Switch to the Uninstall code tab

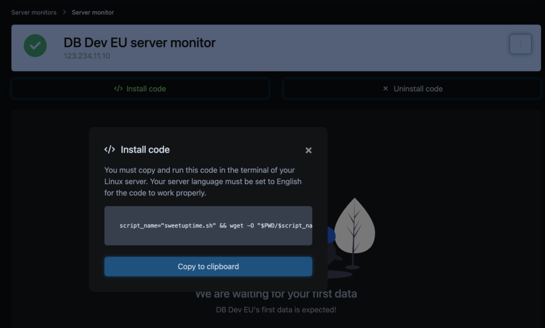(412, 89)
